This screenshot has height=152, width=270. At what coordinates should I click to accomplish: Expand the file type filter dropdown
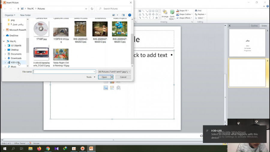pos(115,72)
